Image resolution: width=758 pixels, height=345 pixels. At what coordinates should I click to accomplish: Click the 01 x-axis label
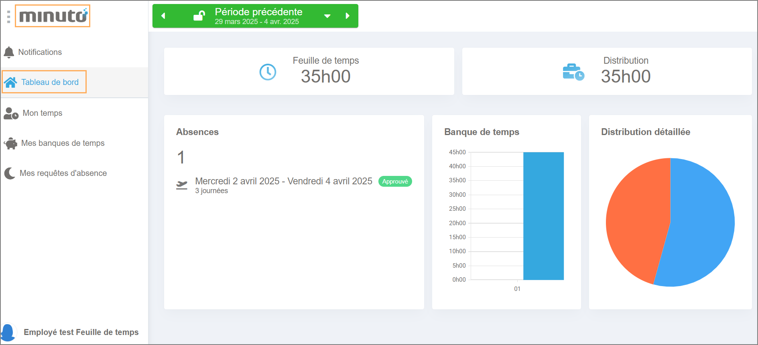[517, 289]
